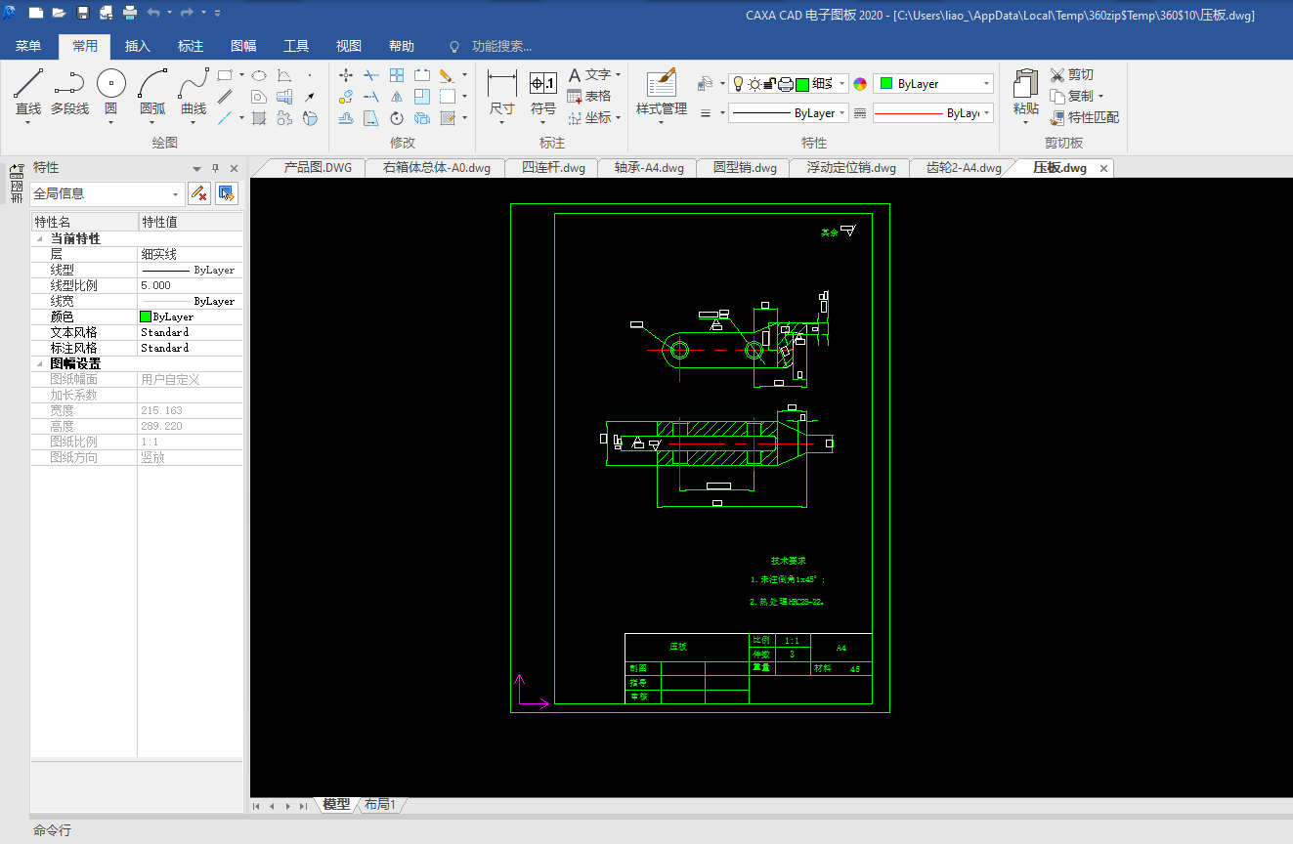Click the print icon in quick access bar
The width and height of the screenshot is (1293, 844).
coord(130,14)
